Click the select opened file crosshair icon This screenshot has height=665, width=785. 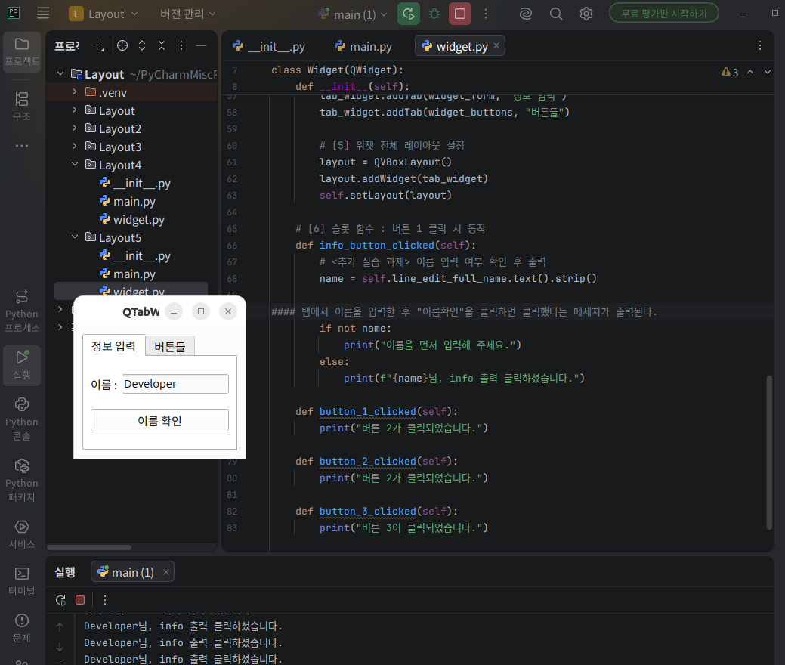point(122,45)
